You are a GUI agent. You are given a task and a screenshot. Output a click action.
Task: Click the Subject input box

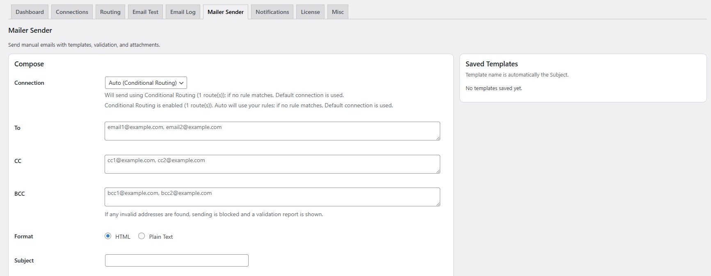176,260
